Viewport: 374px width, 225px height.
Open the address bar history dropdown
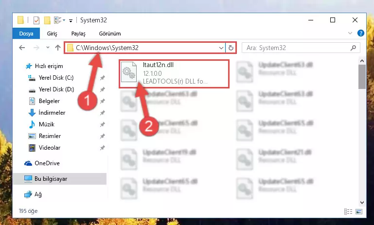tap(221, 48)
